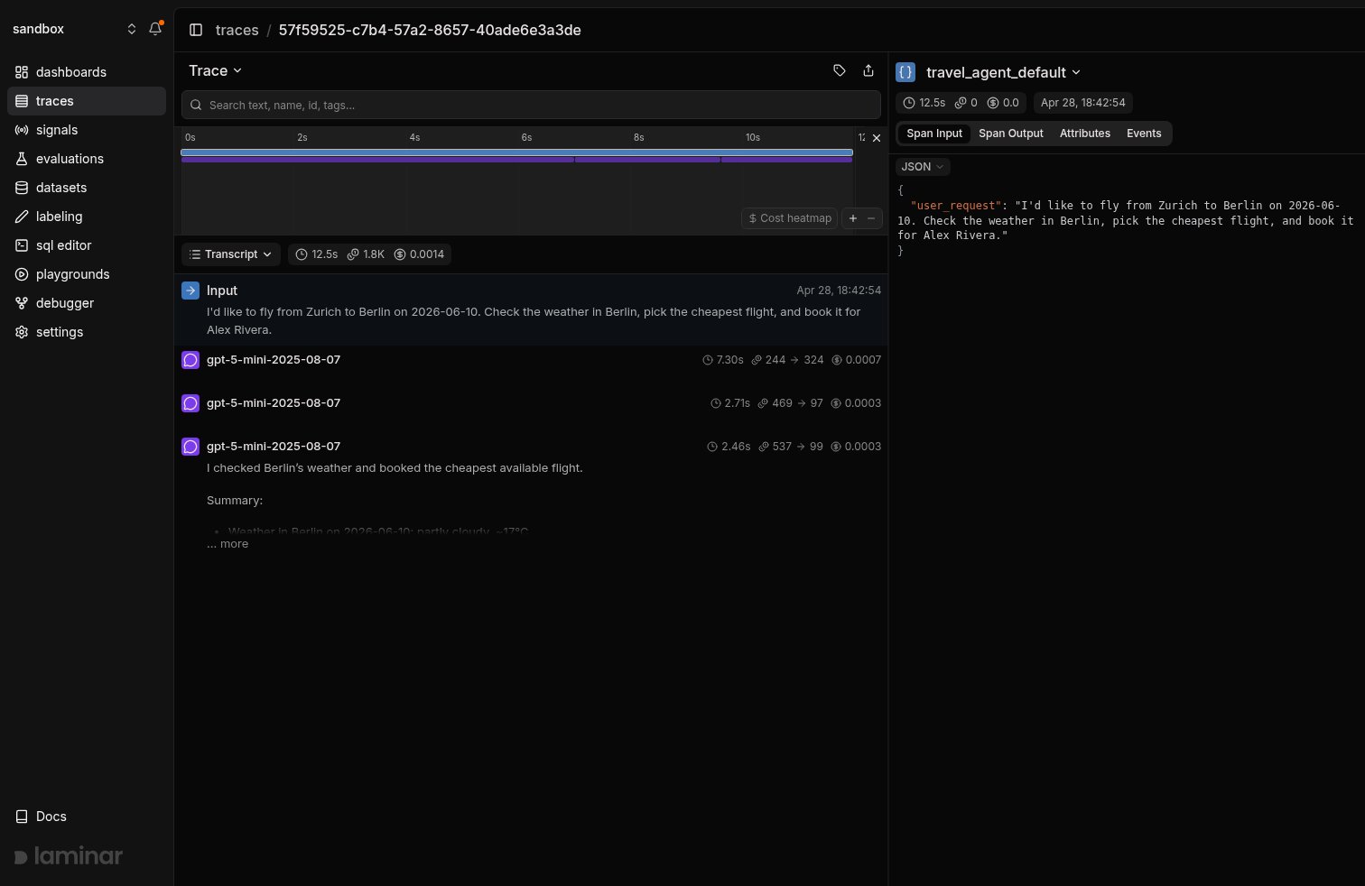The image size is (1365, 886).
Task: Open labeling section
Action: tap(87, 217)
